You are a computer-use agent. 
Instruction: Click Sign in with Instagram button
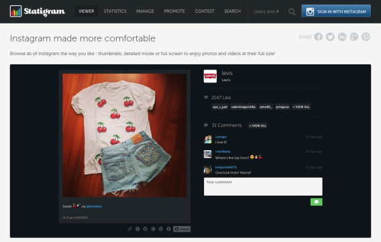(336, 11)
